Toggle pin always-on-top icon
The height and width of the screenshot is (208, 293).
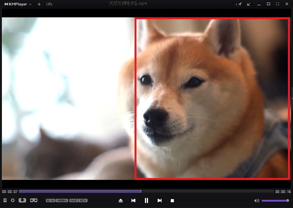click(239, 4)
